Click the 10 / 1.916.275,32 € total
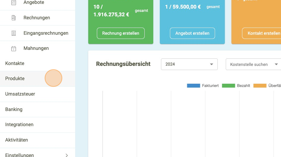 tap(111, 11)
